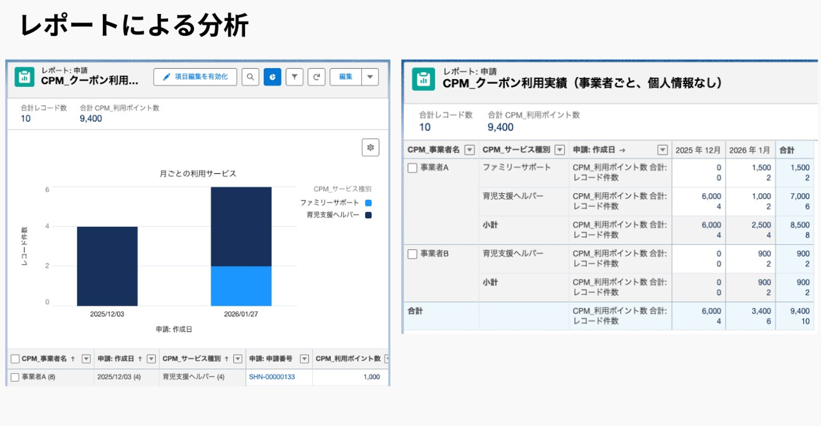Click the right report title CPM_クーポン利用実績
This screenshot has height=426, width=821.
582,83
